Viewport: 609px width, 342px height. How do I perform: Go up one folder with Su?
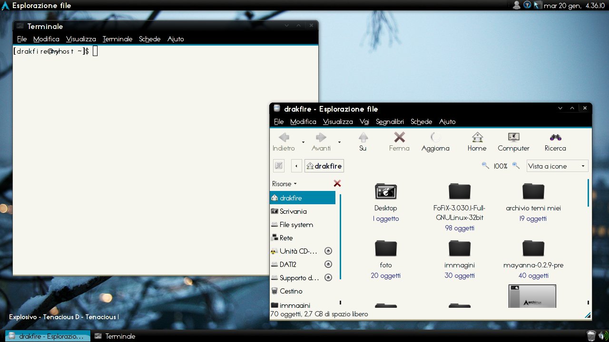click(363, 142)
